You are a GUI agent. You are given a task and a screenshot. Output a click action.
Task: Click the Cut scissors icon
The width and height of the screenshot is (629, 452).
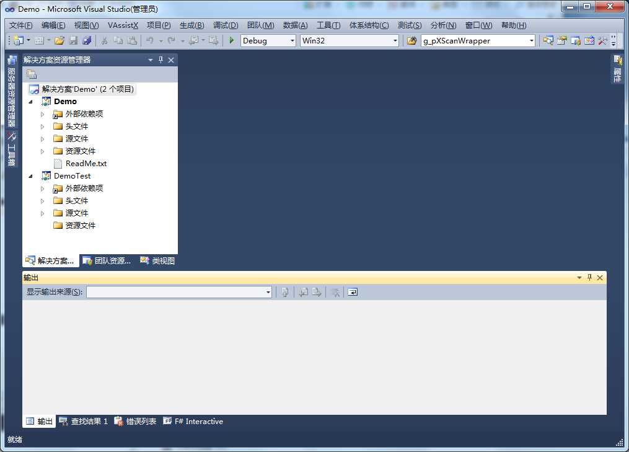coord(104,40)
